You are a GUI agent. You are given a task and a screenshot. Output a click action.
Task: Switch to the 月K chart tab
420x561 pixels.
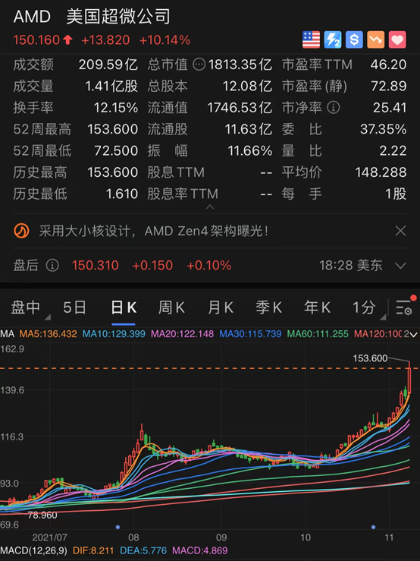[x=221, y=307]
